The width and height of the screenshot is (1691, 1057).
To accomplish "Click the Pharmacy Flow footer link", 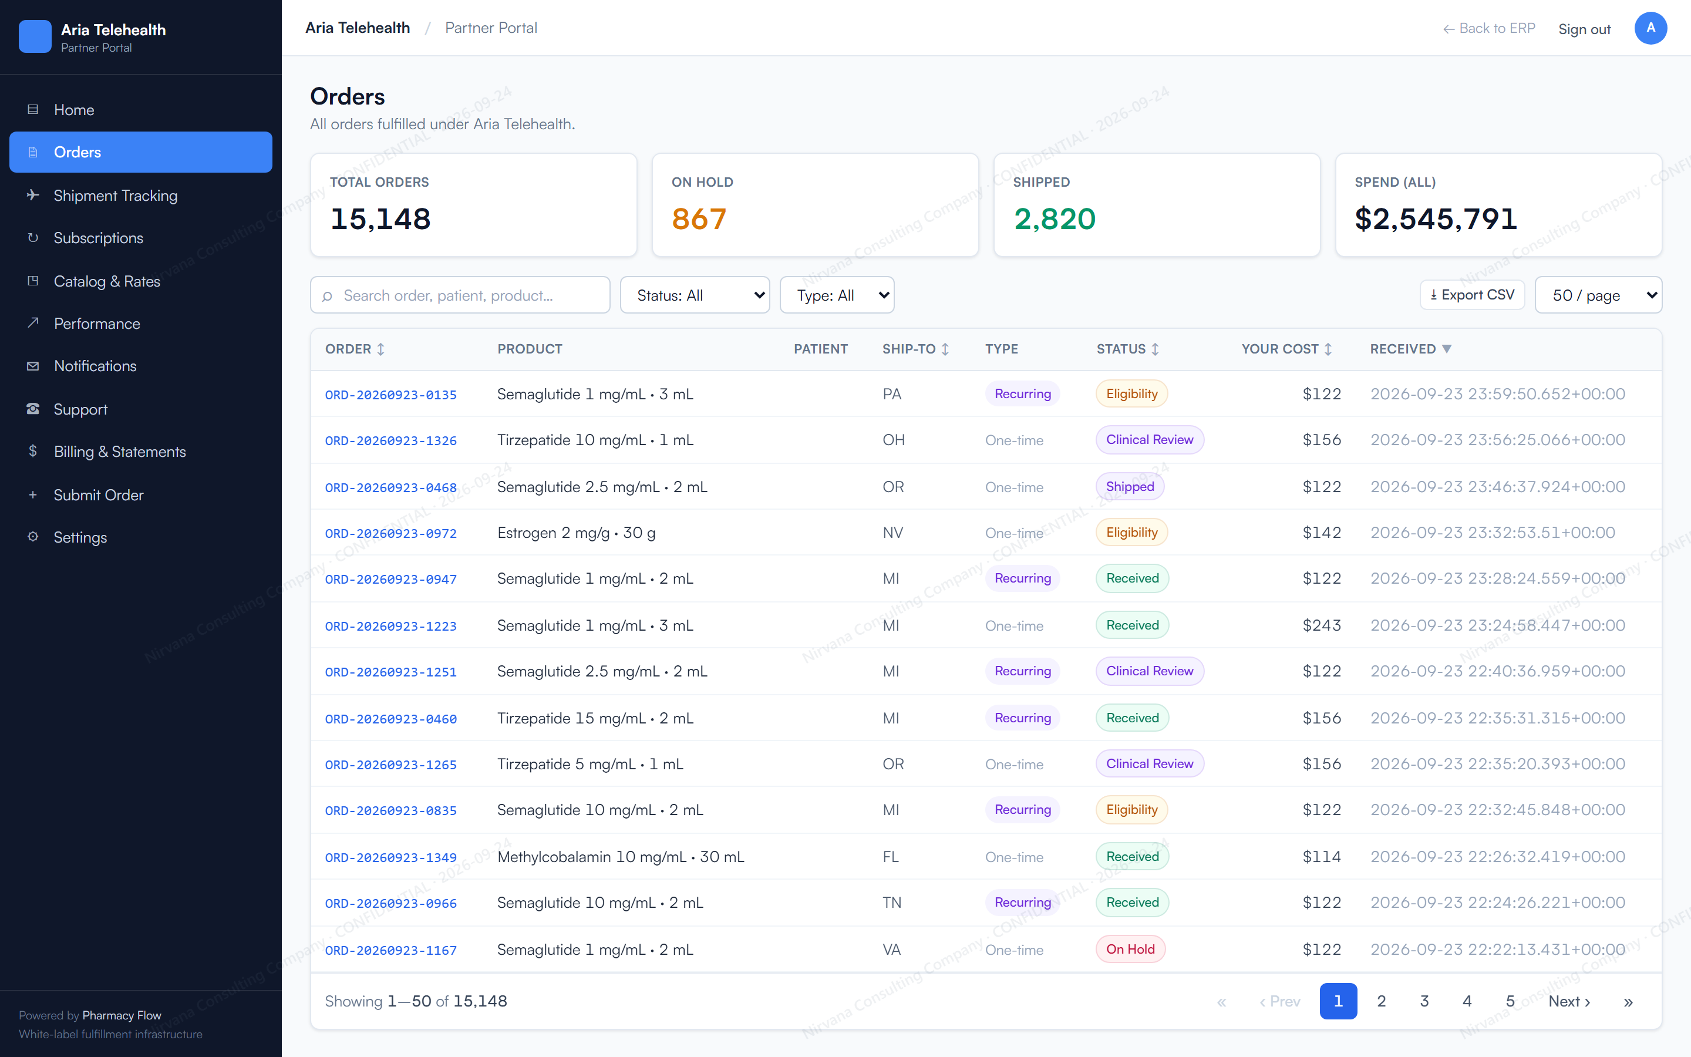I will tap(122, 1015).
